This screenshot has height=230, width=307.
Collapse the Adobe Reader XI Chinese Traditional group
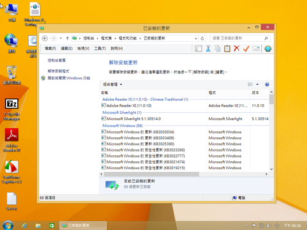pyautogui.click(x=145, y=99)
